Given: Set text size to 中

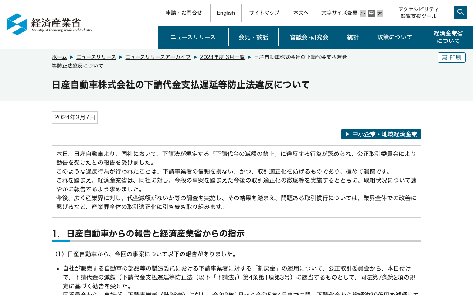Looking at the screenshot, I should point(371,13).
